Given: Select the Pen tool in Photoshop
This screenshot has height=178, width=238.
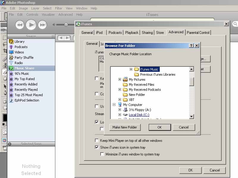Looking at the screenshot, I should tap(5, 93).
